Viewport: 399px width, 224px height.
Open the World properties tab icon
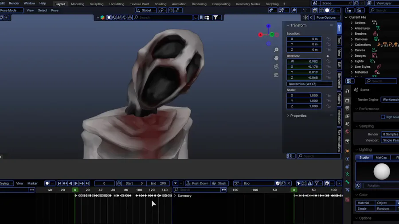point(347,131)
